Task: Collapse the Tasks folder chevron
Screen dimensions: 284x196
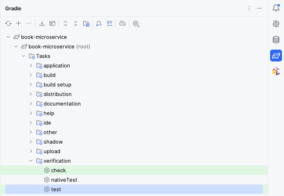Action: point(23,56)
